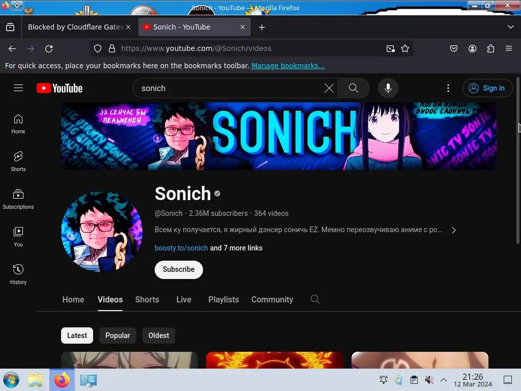The width and height of the screenshot is (521, 391).
Task: Open the boosty.to/sonich link
Action: pyautogui.click(x=181, y=248)
